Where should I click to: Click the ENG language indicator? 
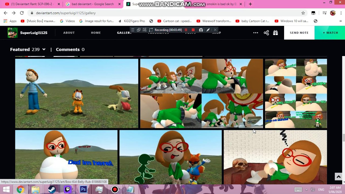pos(321,189)
